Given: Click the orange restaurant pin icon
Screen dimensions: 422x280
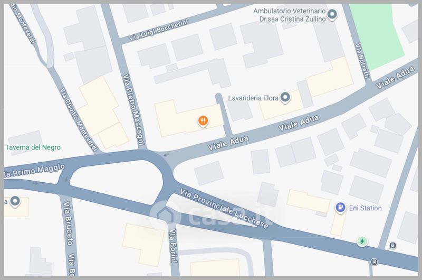Looking at the screenshot, I should pos(203,121).
